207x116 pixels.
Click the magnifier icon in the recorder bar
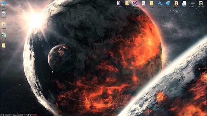pos(3,115)
